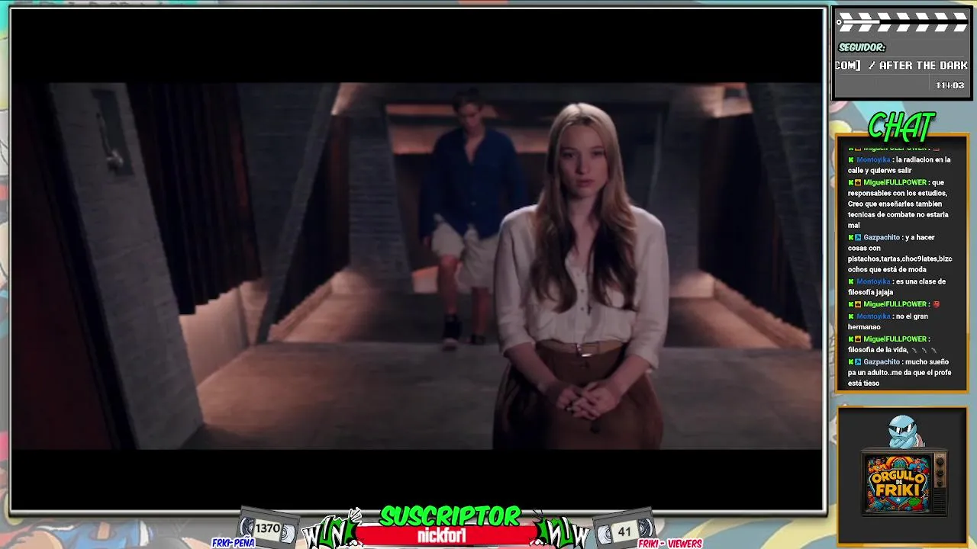Click the clapperboard icon above SEGUIDOR
Screen dimensions: 977x549
click(901, 22)
